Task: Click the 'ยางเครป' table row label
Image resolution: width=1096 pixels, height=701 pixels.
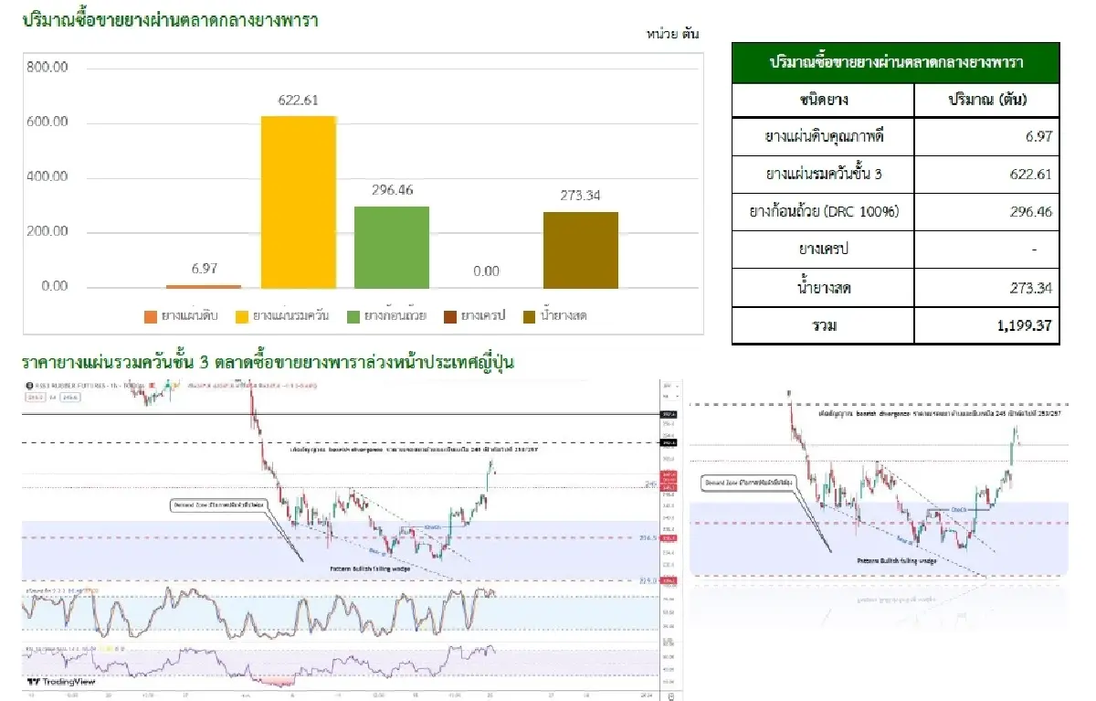Action: pos(824,249)
